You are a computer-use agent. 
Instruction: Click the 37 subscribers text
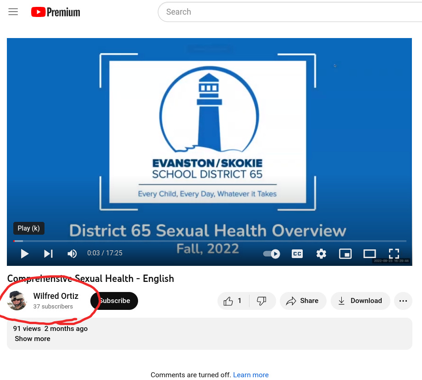click(x=53, y=306)
